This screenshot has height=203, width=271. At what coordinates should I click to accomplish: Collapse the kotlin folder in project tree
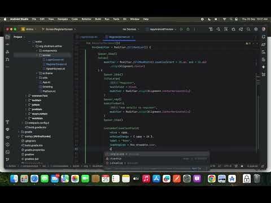29,42
